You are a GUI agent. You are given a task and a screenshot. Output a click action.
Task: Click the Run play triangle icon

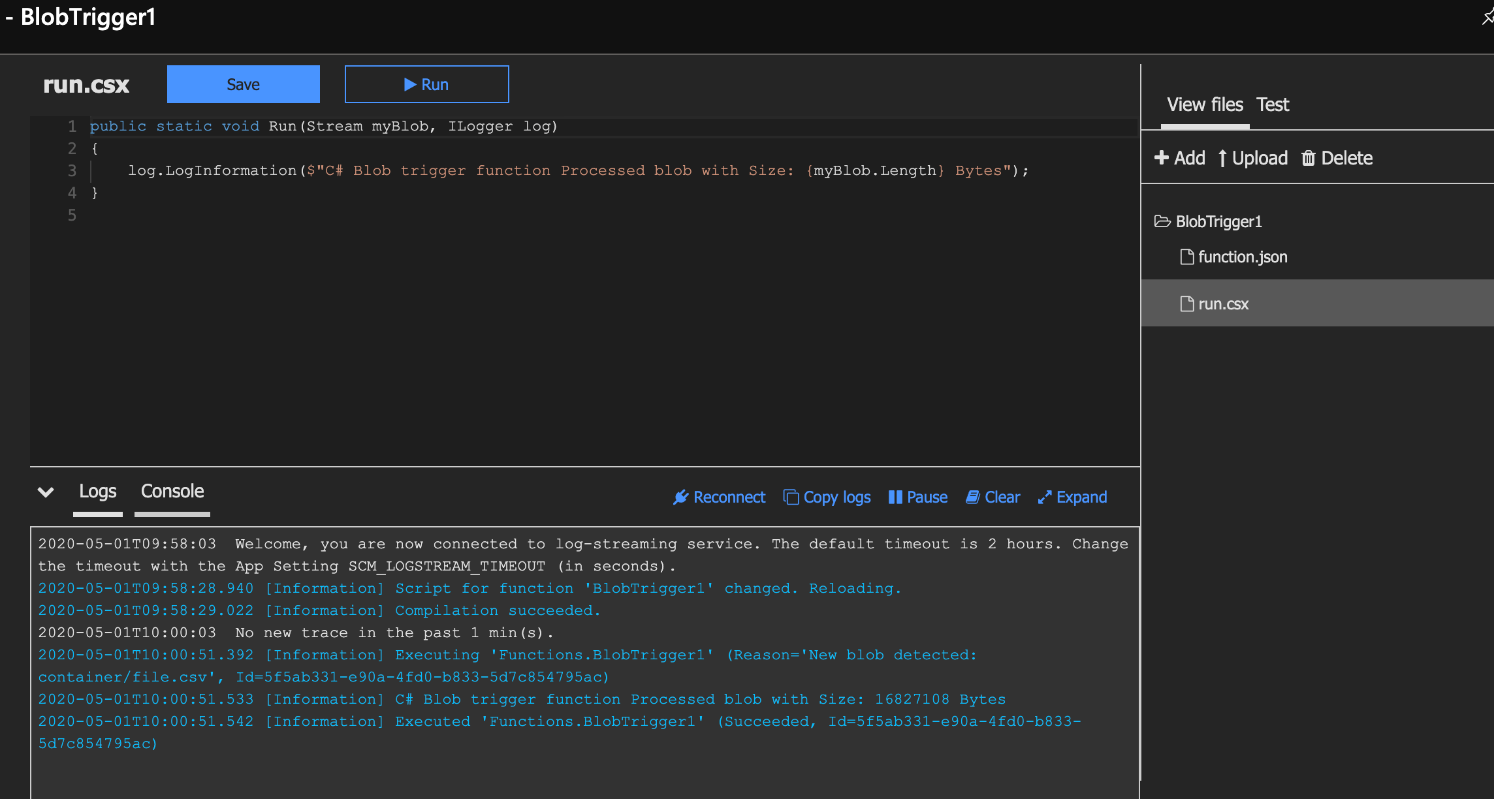[x=410, y=84]
